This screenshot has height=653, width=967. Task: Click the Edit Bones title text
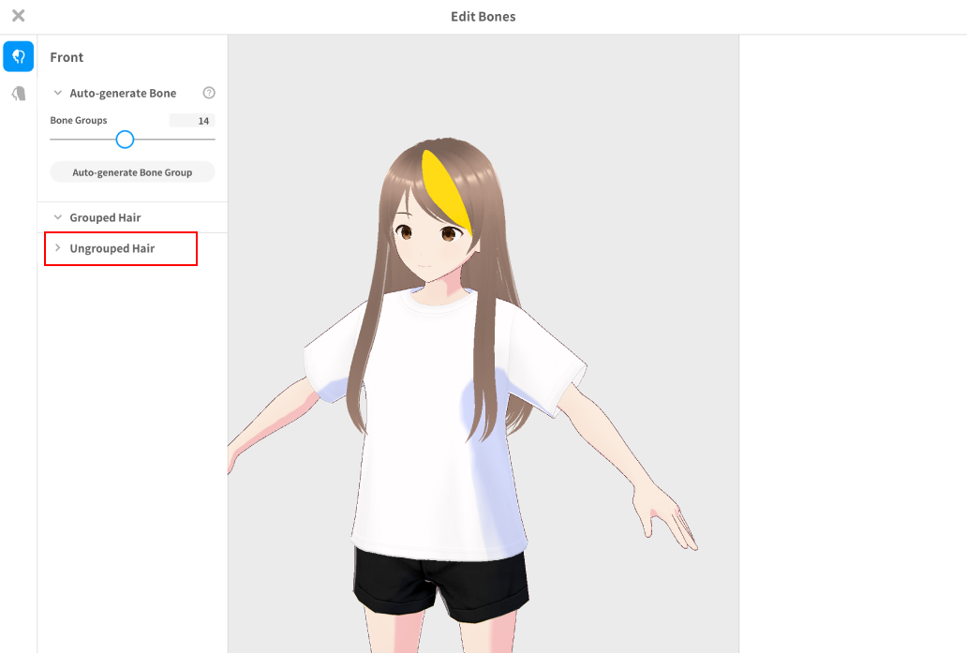point(483,16)
